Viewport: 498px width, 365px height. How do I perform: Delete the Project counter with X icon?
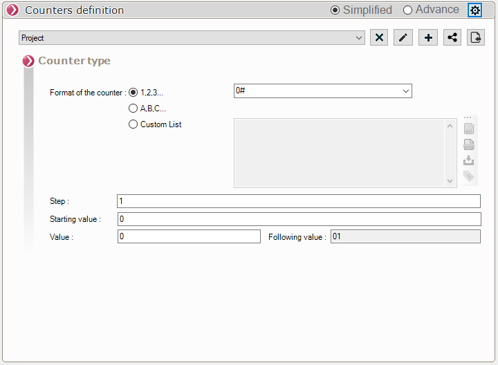point(379,38)
